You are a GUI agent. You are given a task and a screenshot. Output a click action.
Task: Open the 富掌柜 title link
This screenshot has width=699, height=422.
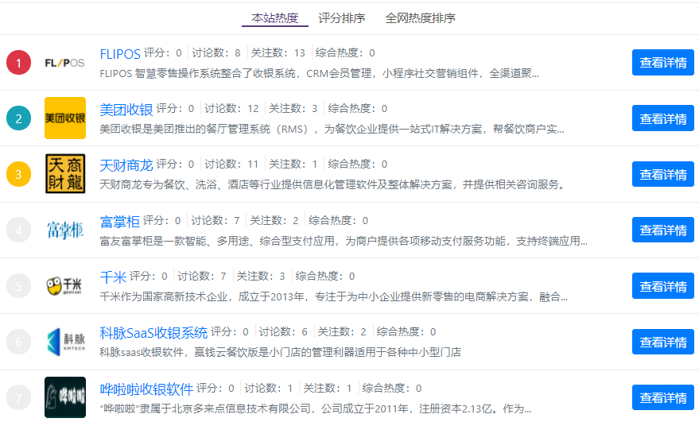(x=119, y=222)
